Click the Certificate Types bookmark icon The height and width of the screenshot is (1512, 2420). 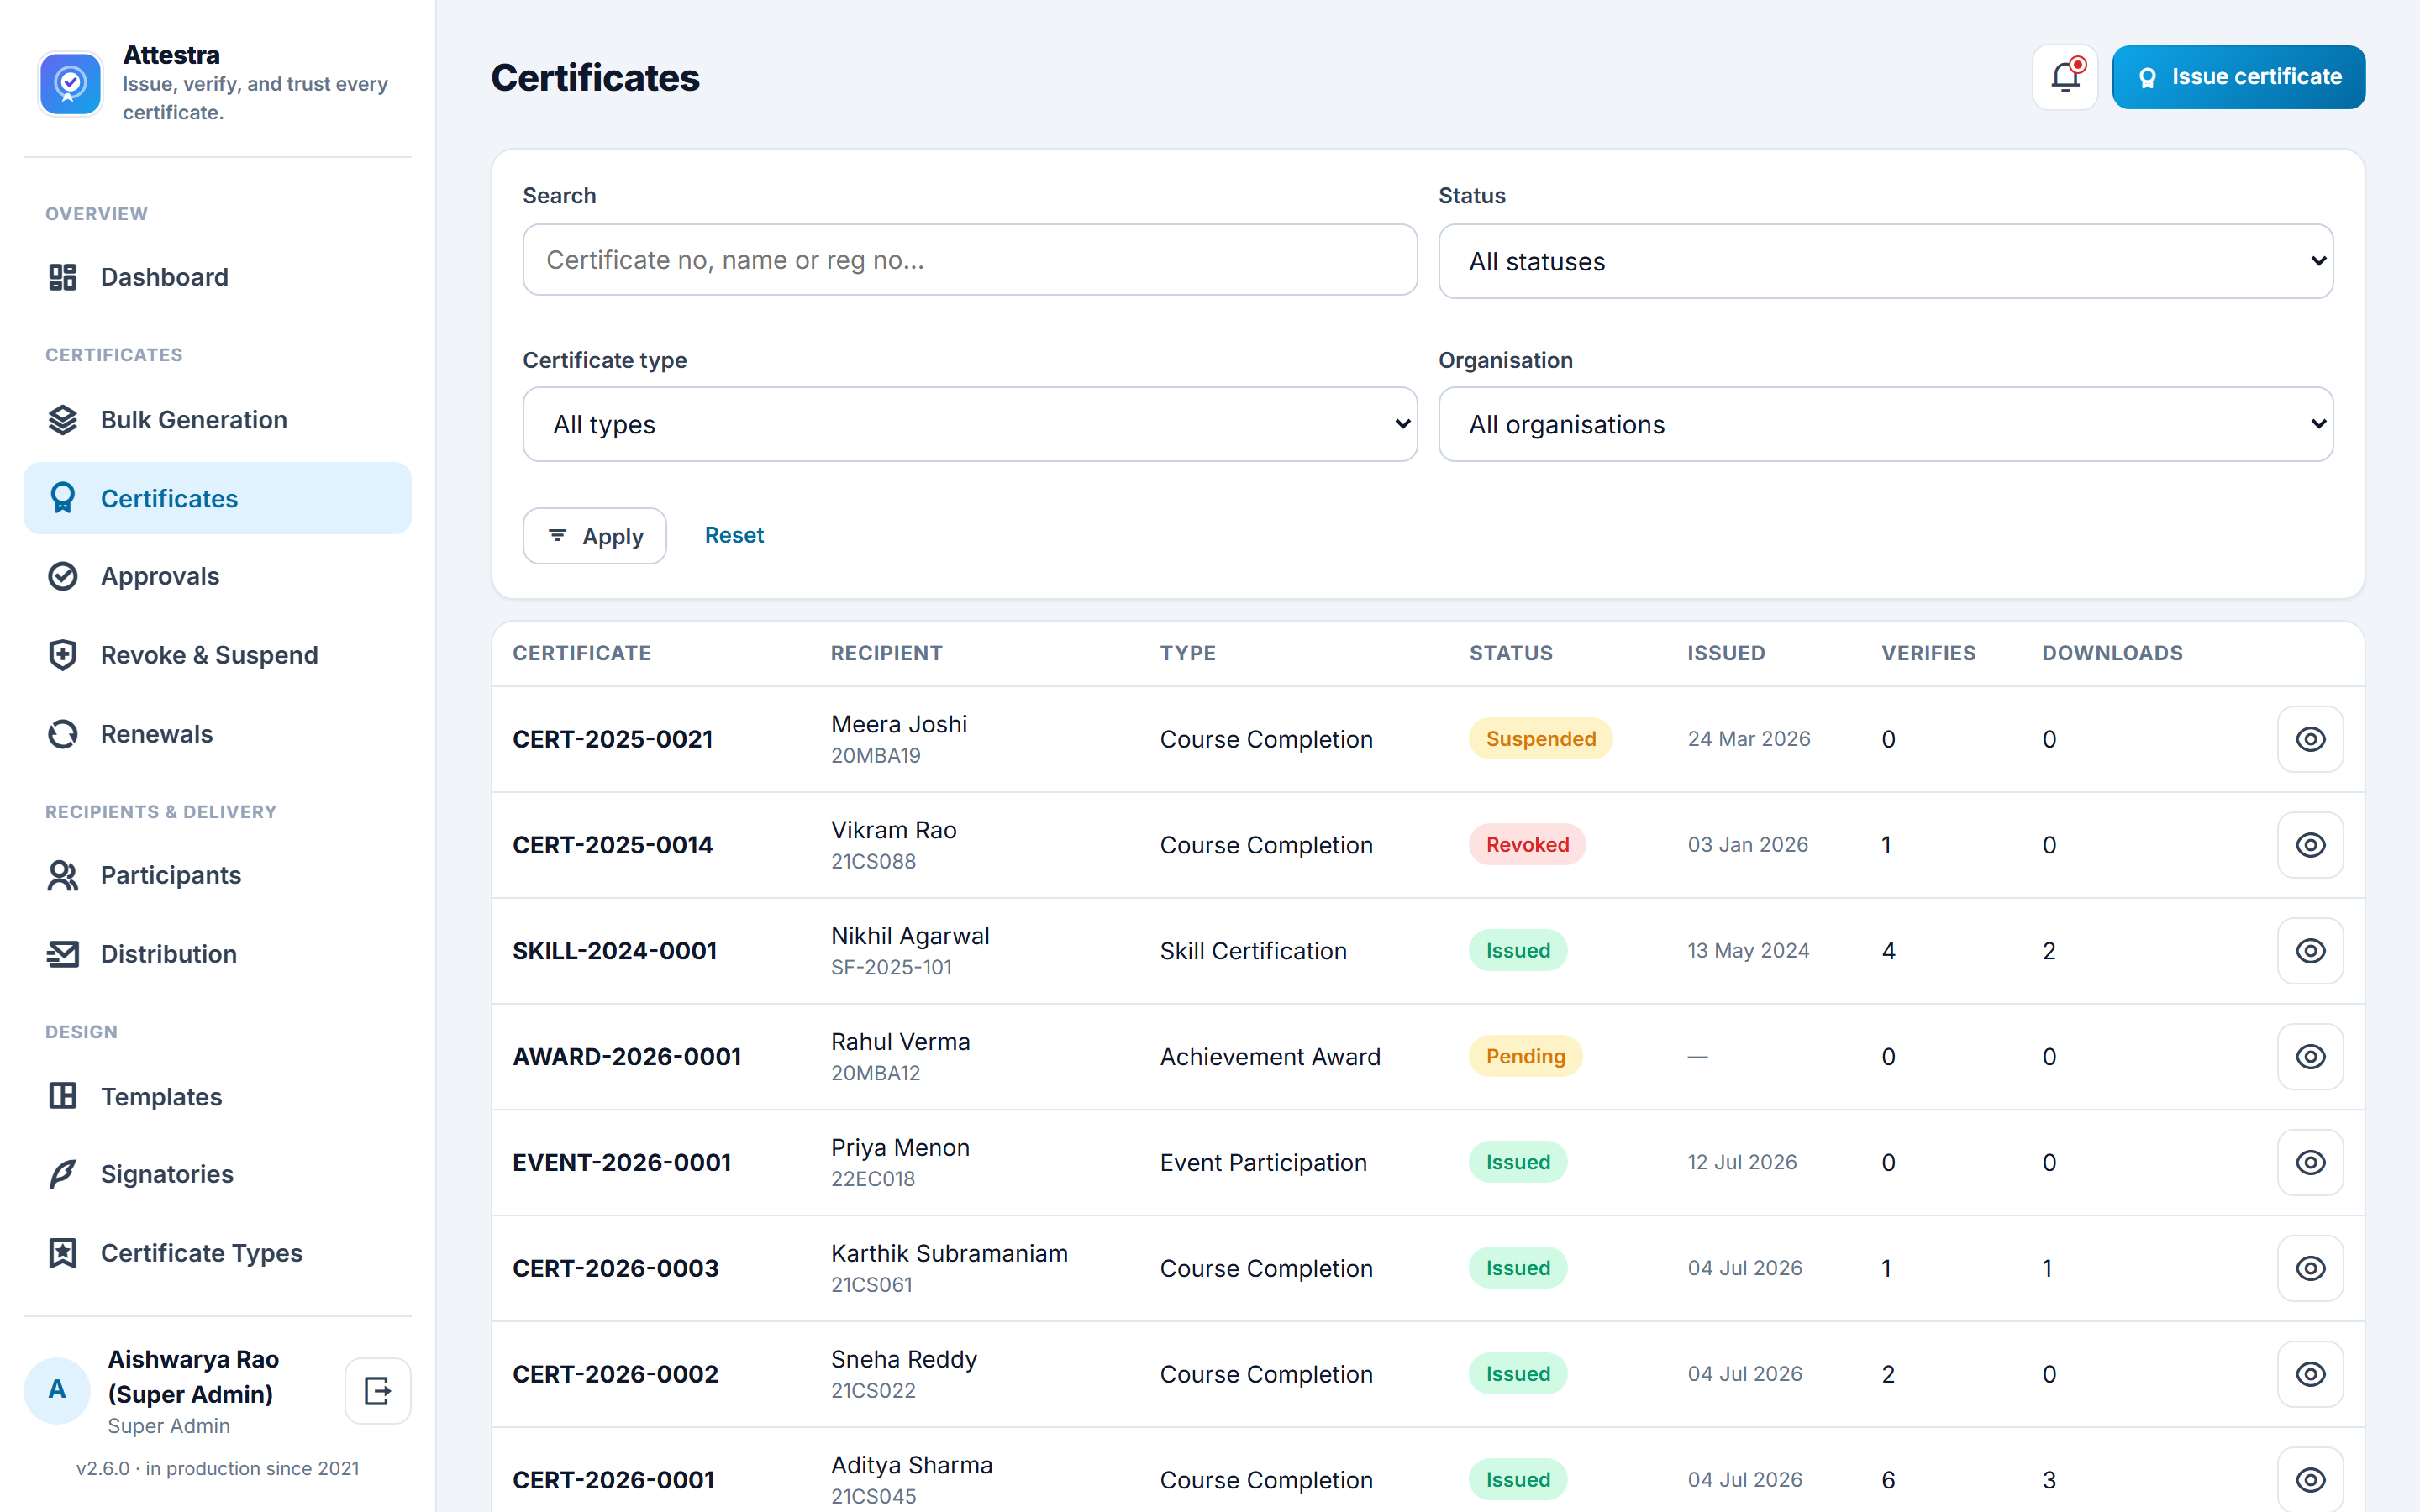point(62,1253)
